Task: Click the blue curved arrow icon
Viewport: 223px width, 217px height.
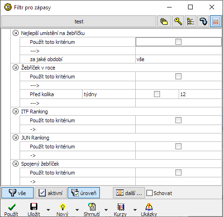Action: (203, 21)
